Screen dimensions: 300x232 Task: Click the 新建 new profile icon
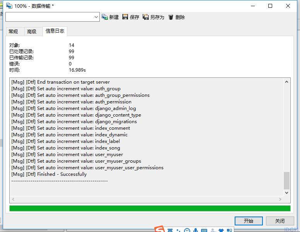pyautogui.click(x=105, y=17)
